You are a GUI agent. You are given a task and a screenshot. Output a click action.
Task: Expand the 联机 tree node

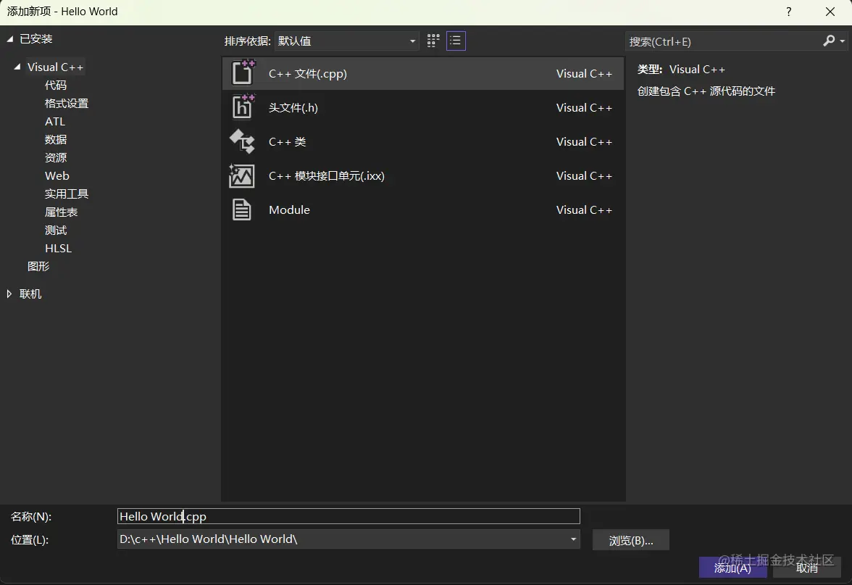point(9,294)
